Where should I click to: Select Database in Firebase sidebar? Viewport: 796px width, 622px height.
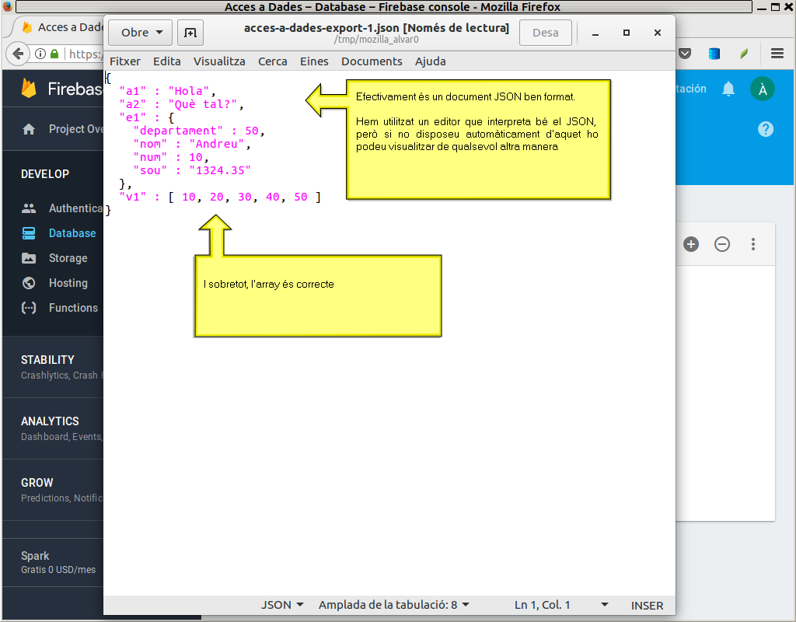(72, 233)
